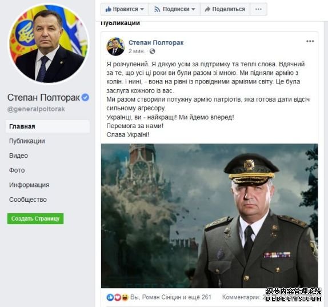Click the like reaction icon under post
Screen dimensions: 328x307
110,297
